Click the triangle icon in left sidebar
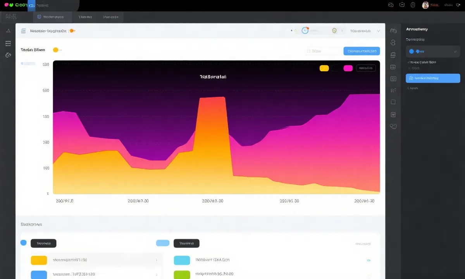Viewport: 465px width, 279px height. 8,31
